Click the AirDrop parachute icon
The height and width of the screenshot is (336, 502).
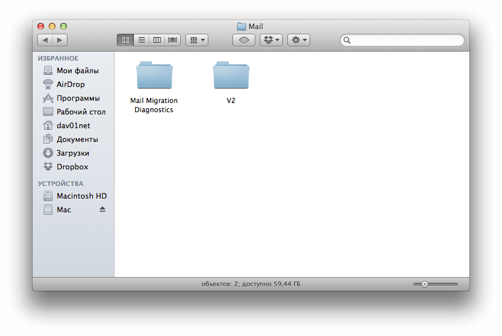click(x=48, y=84)
